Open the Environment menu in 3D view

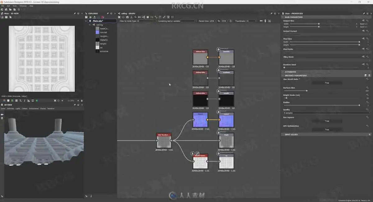click(34, 108)
